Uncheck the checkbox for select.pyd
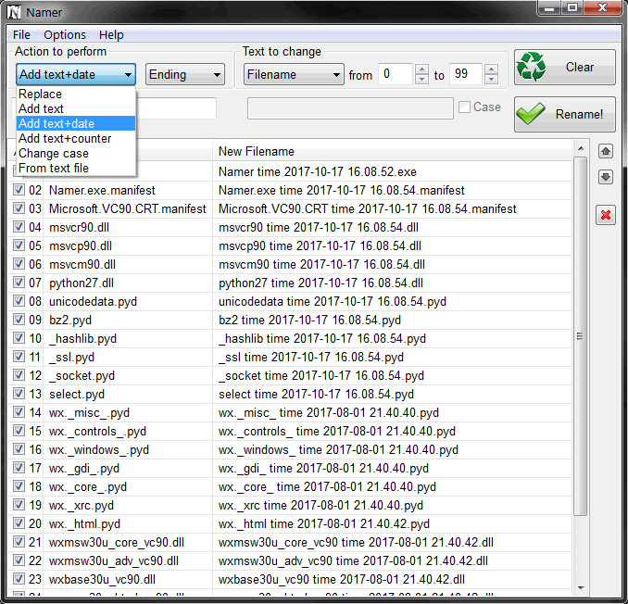The image size is (628, 604). point(19,394)
